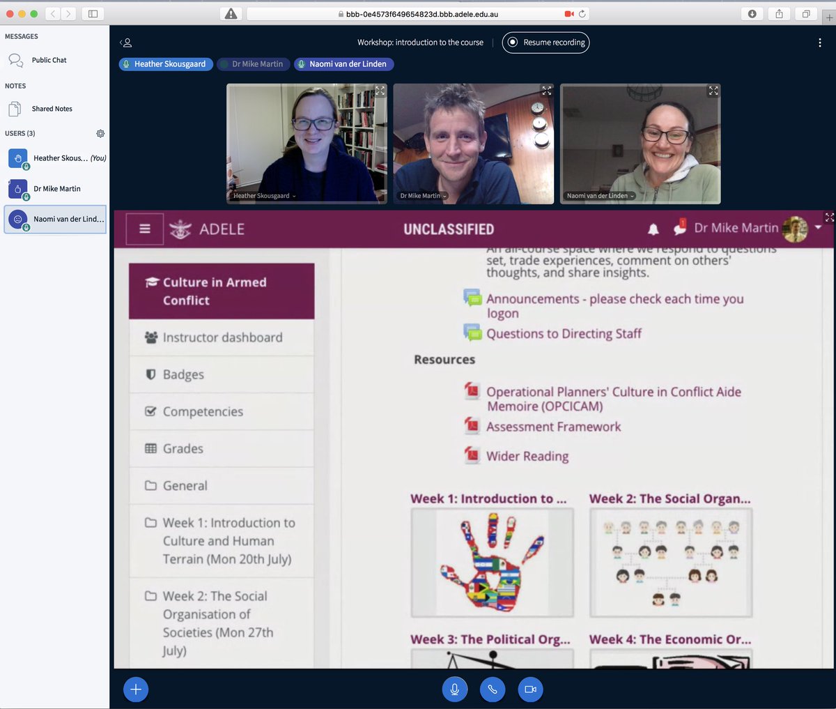The width and height of the screenshot is (836, 709).
Task: Leave audio using the phone icon
Action: (493, 689)
